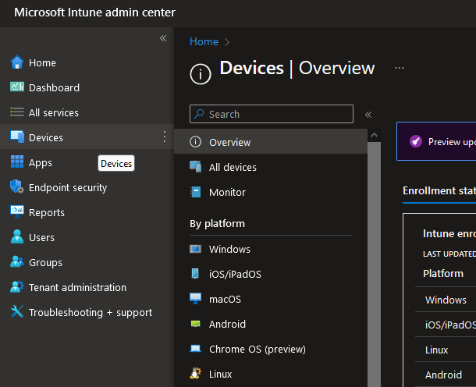Click the By platform section heading
The height and width of the screenshot is (387, 476).
(217, 224)
